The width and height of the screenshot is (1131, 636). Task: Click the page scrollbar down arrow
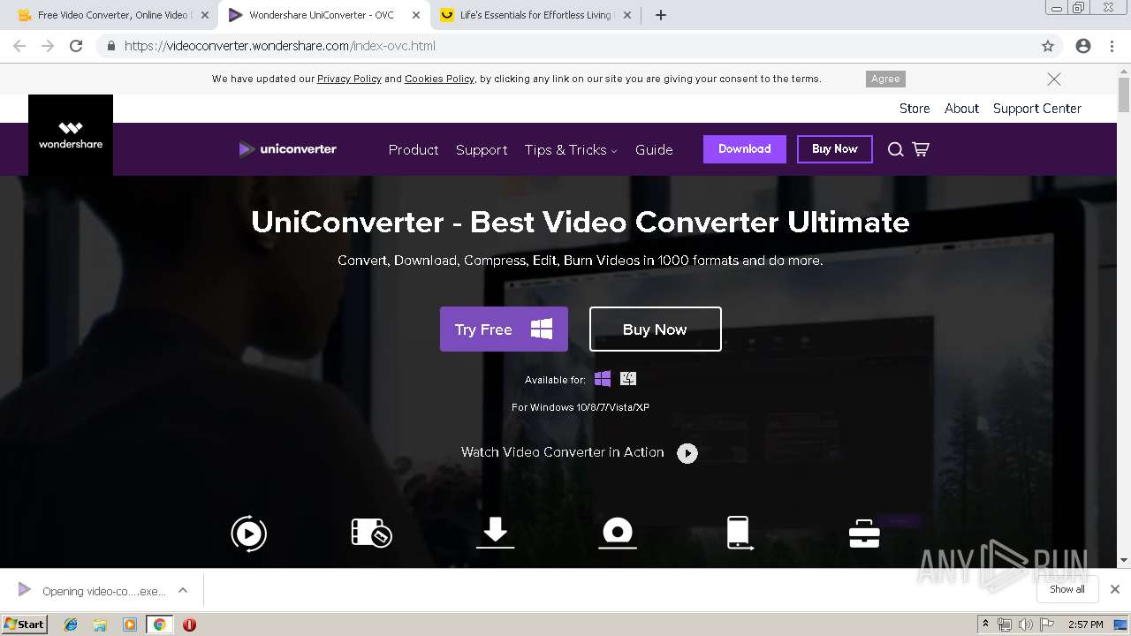1124,560
